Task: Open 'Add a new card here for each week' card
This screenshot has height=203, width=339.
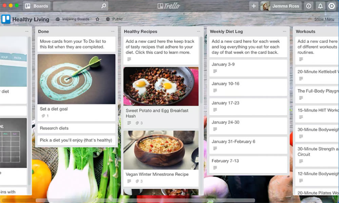Action: click(x=248, y=47)
